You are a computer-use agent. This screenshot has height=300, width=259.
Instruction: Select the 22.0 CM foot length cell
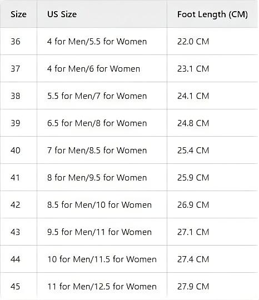coord(212,41)
